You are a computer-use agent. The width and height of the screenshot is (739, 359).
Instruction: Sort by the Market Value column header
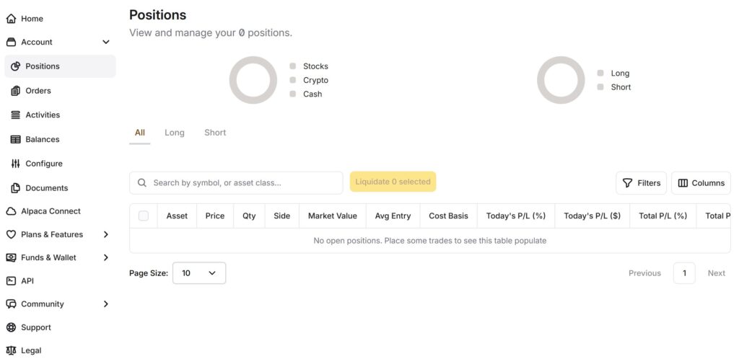click(333, 216)
